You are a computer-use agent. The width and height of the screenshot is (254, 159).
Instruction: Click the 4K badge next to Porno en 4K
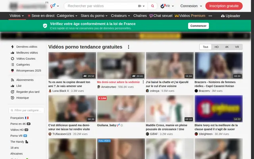(29, 124)
